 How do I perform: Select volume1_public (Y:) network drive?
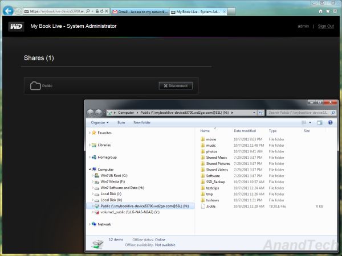pyautogui.click(x=130, y=212)
